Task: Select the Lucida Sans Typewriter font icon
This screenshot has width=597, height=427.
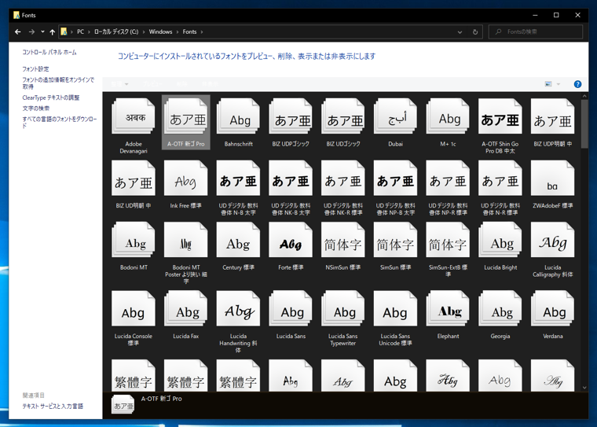Action: [343, 308]
